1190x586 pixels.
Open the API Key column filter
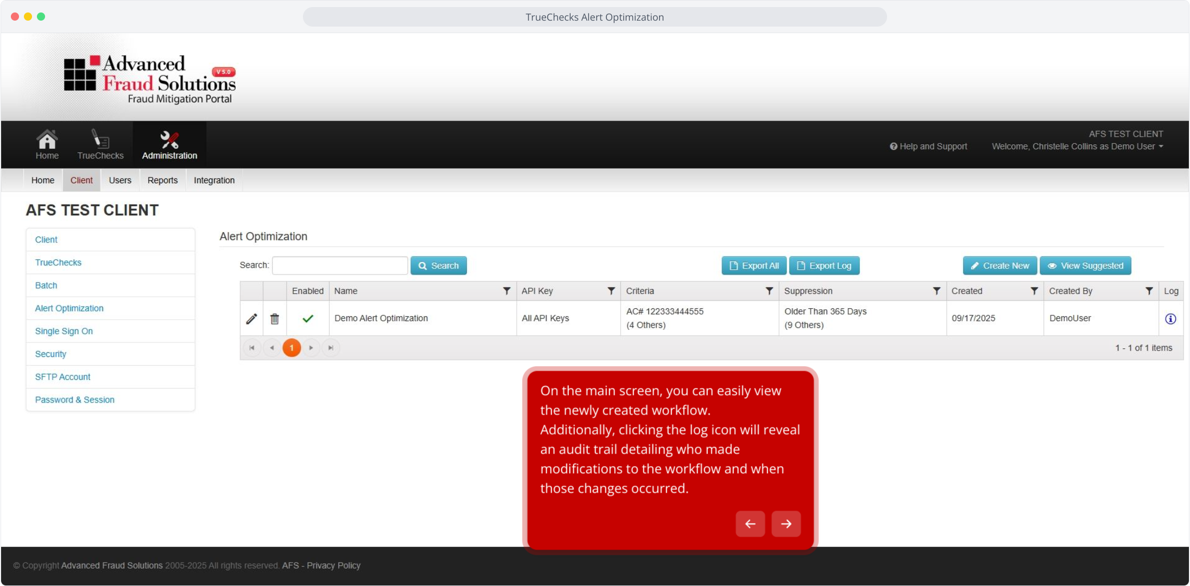click(611, 291)
